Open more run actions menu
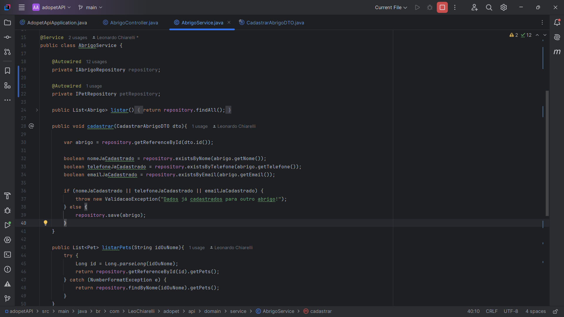The height and width of the screenshot is (317, 564). click(x=455, y=7)
